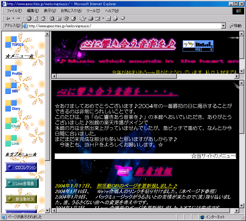Click top banner frame scroll-left arrow
This screenshot has height=221, width=246.
[x=54, y=76]
